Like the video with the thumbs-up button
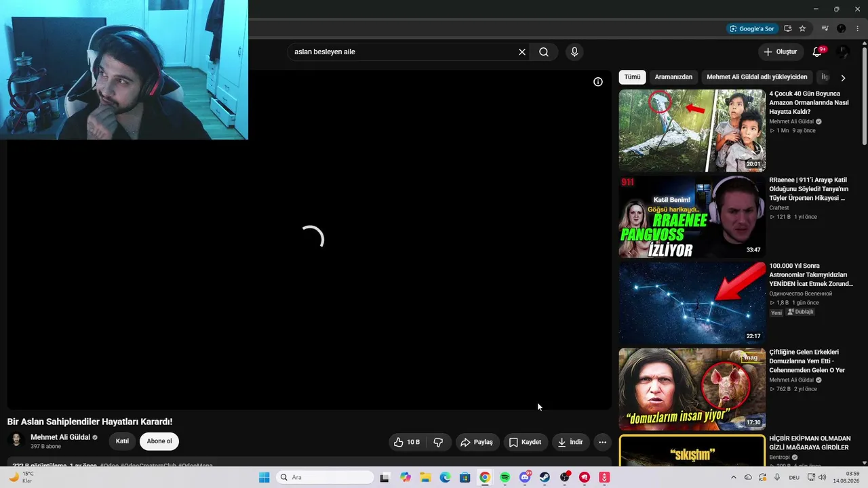868x488 pixels. 406,442
